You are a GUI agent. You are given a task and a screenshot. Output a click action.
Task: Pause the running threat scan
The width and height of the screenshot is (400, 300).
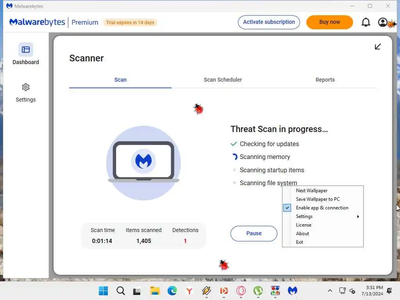(x=254, y=234)
